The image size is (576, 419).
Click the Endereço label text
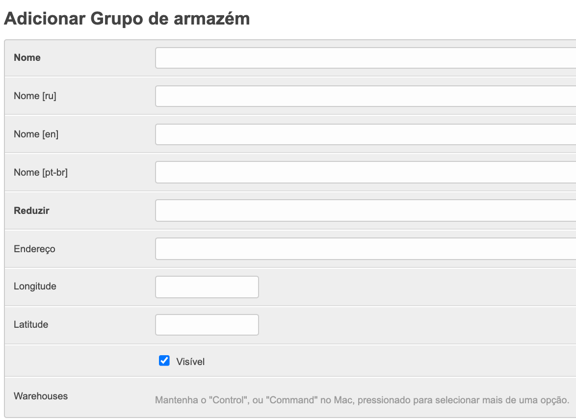(34, 249)
